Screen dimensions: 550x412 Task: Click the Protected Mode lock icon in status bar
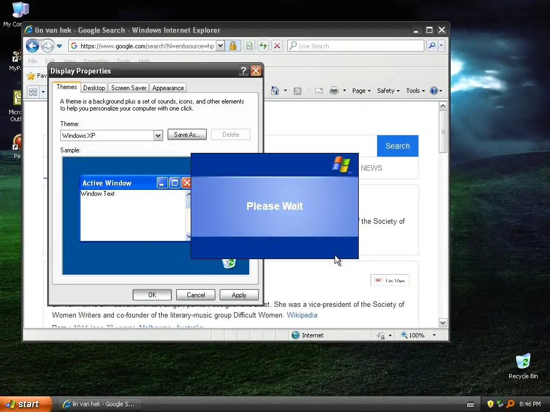381,336
